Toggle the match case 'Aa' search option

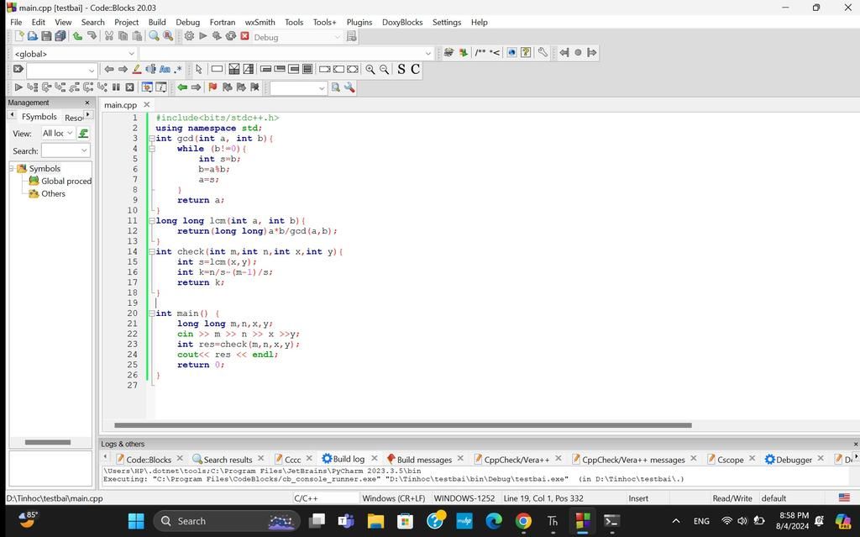point(165,69)
